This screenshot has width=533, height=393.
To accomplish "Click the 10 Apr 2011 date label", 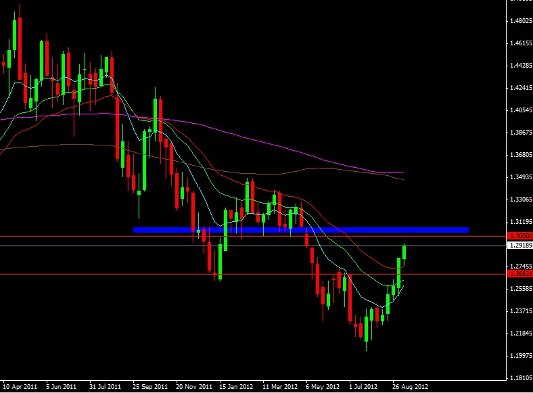I will point(20,386).
